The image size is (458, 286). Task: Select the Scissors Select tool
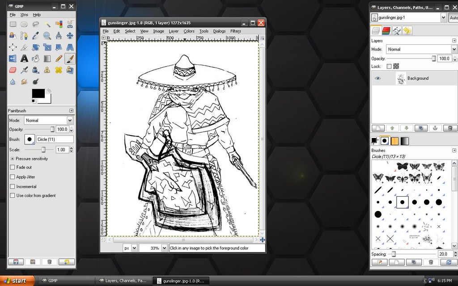pos(70,24)
